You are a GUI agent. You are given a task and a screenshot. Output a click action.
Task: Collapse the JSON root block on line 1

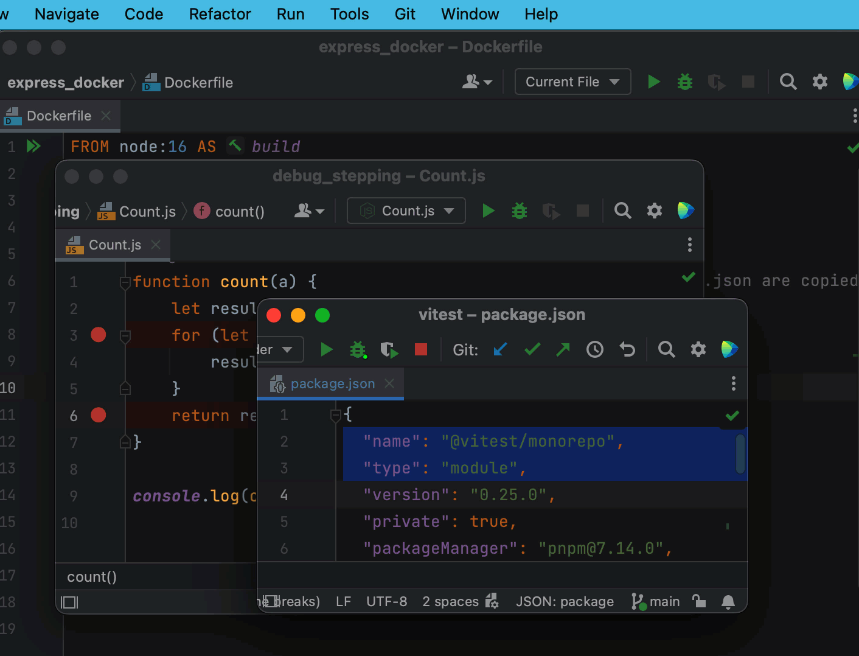coord(335,414)
